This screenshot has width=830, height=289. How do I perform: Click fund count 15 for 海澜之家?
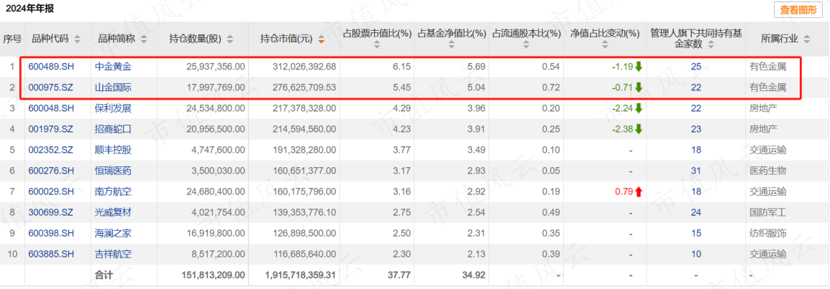coord(696,233)
